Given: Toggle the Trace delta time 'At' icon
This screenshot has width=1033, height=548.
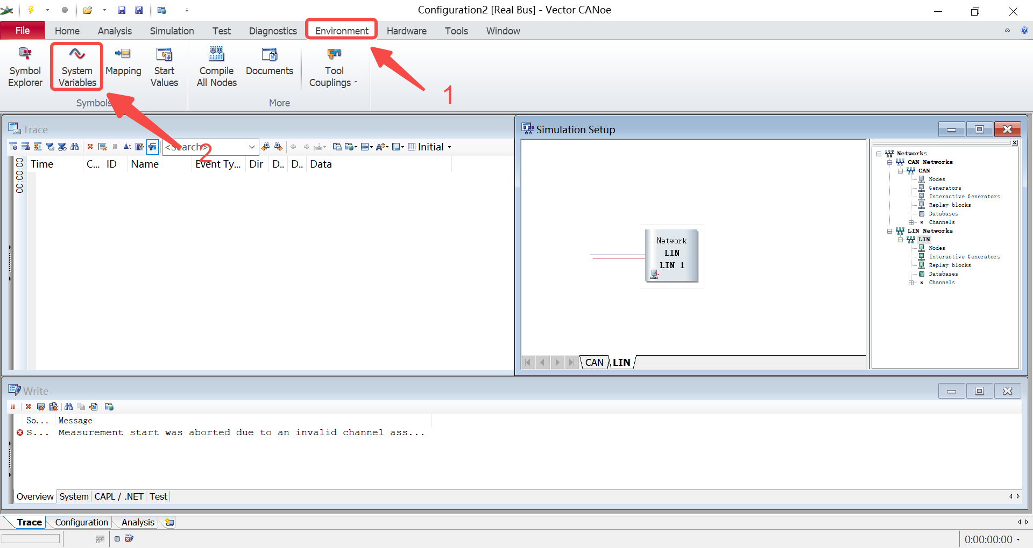Looking at the screenshot, I should click(127, 147).
